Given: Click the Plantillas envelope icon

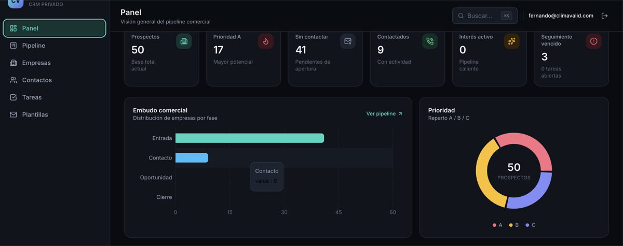Looking at the screenshot, I should tap(13, 114).
